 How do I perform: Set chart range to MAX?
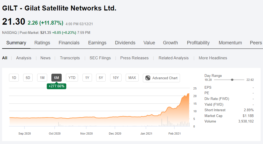132,78
